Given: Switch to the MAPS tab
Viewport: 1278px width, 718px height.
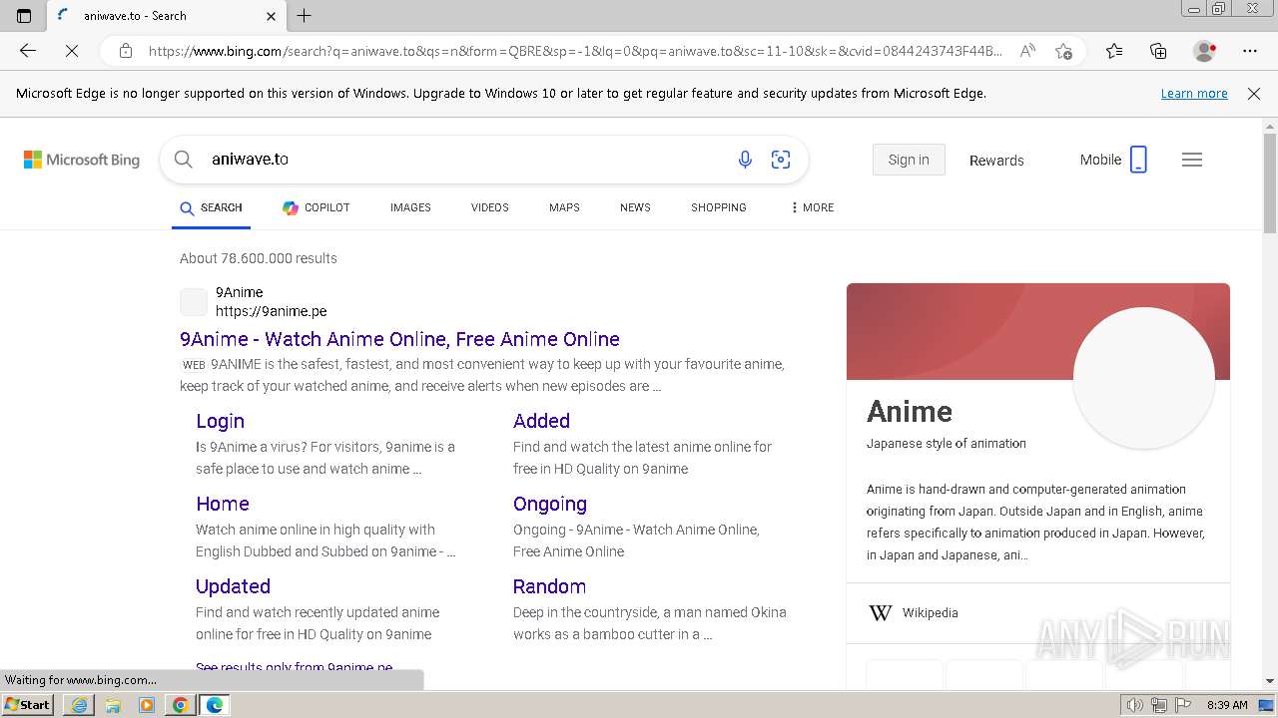Looking at the screenshot, I should [x=564, y=207].
